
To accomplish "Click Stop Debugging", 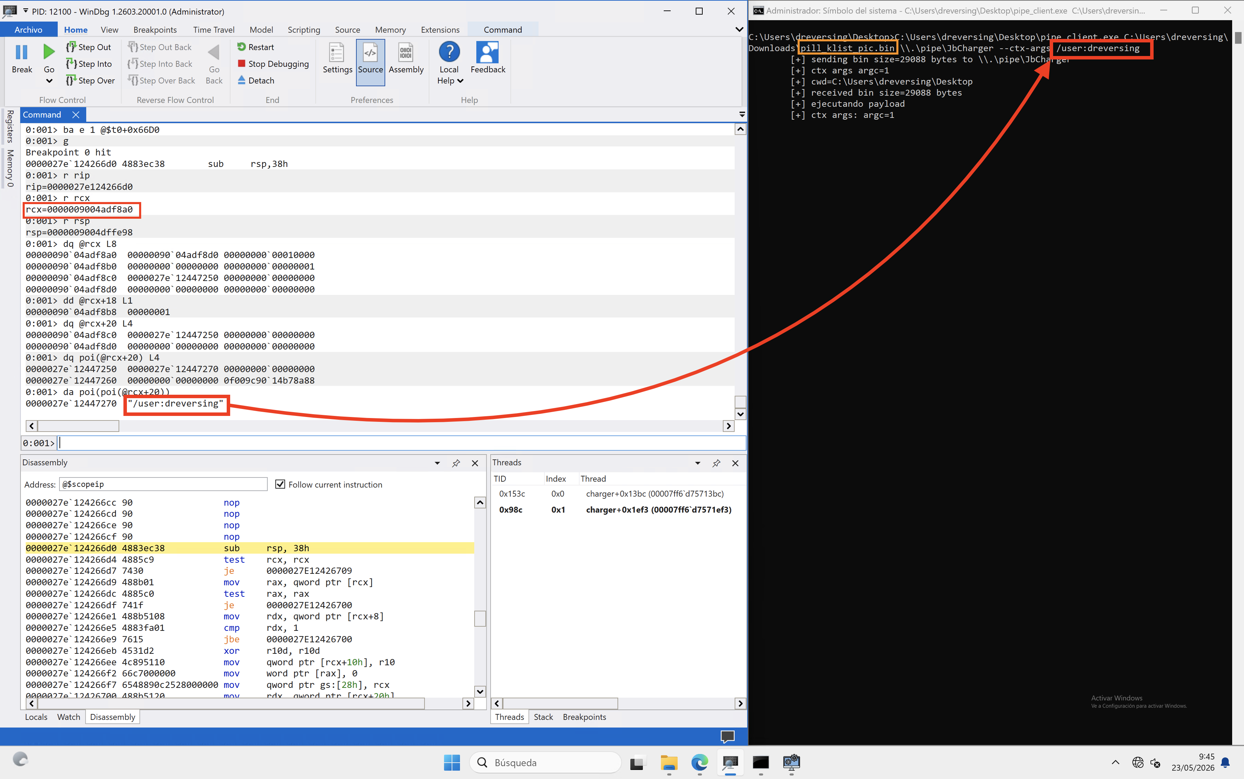I will (273, 64).
